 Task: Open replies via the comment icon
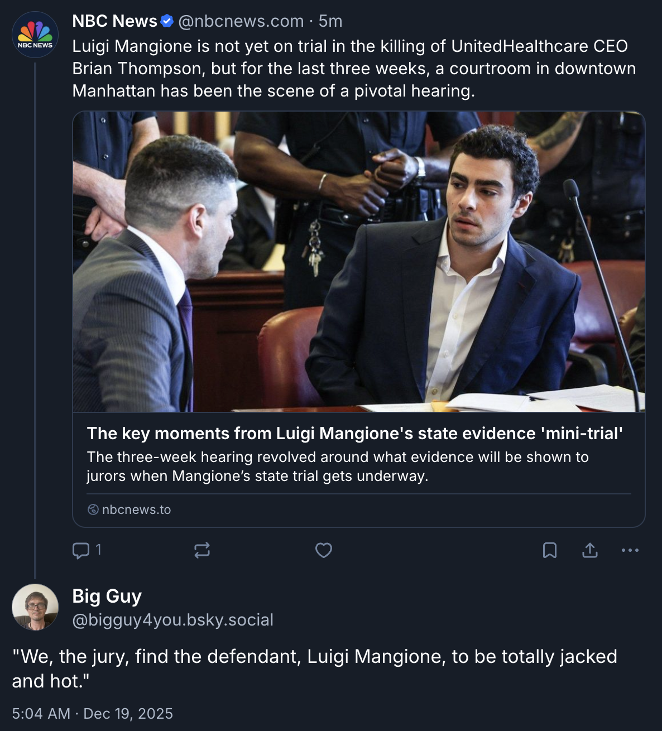(81, 551)
